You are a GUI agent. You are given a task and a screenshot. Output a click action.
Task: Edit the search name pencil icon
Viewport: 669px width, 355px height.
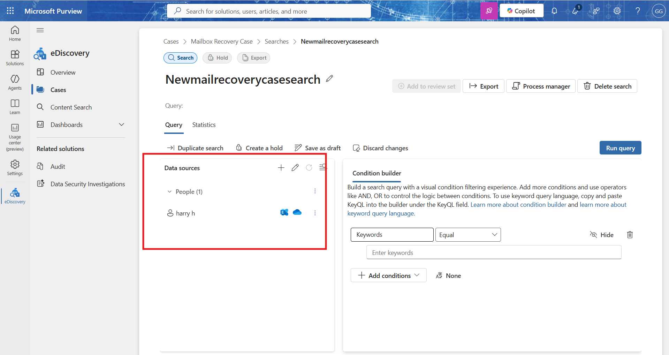click(329, 78)
